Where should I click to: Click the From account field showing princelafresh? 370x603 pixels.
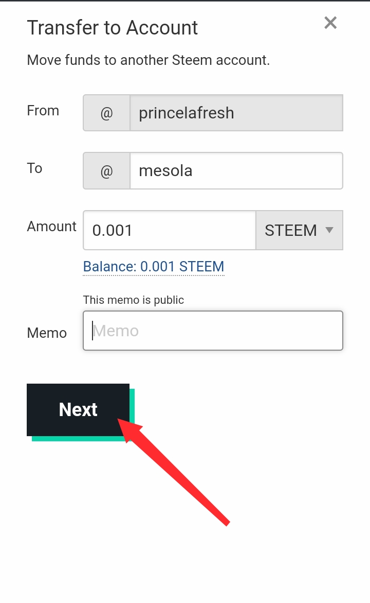236,113
